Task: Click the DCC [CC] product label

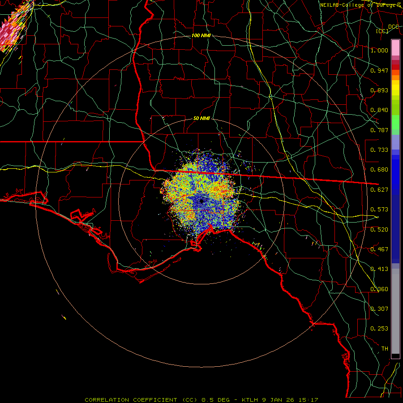Action: pyautogui.click(x=388, y=29)
